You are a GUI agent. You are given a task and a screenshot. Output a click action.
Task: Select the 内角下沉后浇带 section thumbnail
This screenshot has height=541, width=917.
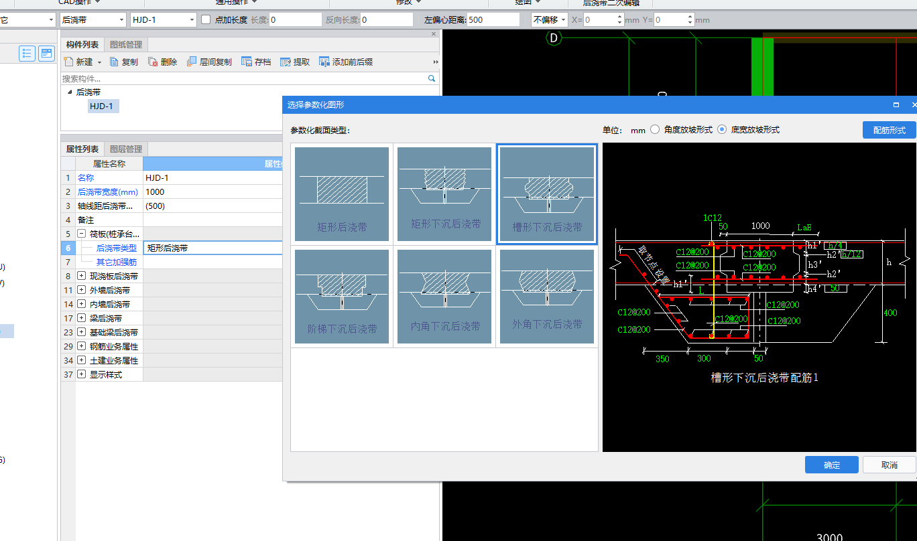[446, 297]
